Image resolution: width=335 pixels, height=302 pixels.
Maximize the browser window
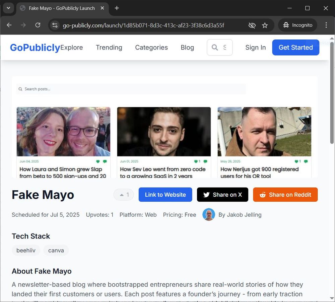click(x=308, y=8)
